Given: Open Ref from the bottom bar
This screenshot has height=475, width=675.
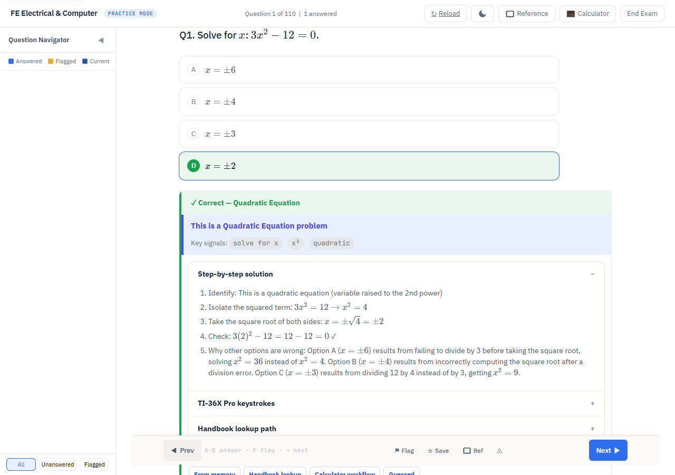Looking at the screenshot, I should [x=473, y=451].
